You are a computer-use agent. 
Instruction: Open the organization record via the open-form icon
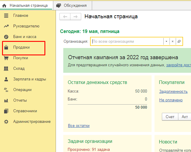click(179, 42)
